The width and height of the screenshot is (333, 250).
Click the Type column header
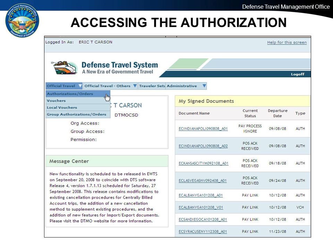[x=300, y=113]
